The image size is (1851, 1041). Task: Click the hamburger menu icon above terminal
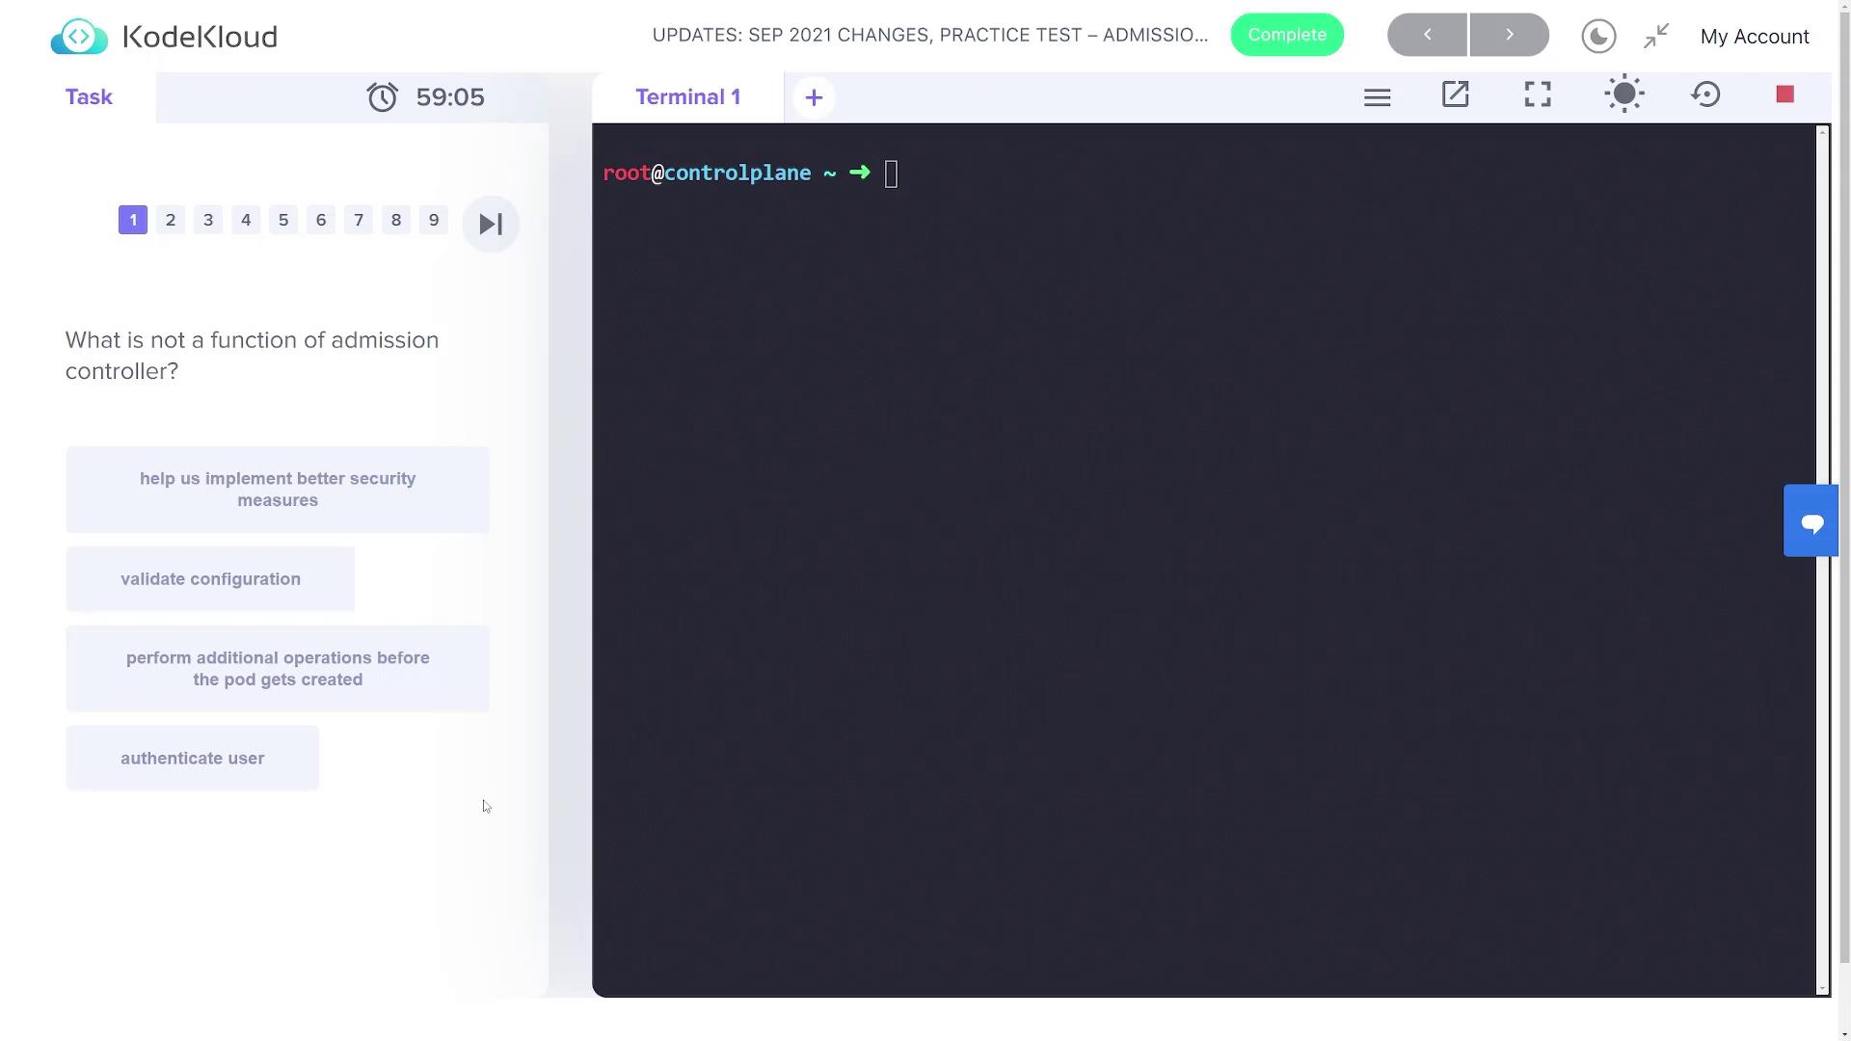1377,97
